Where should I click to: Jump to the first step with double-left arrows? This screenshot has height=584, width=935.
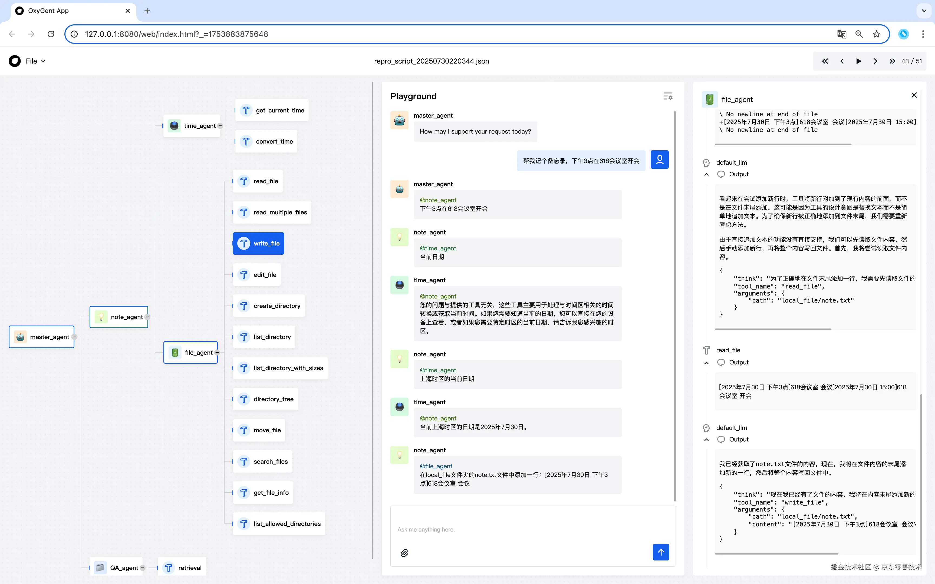pos(825,61)
